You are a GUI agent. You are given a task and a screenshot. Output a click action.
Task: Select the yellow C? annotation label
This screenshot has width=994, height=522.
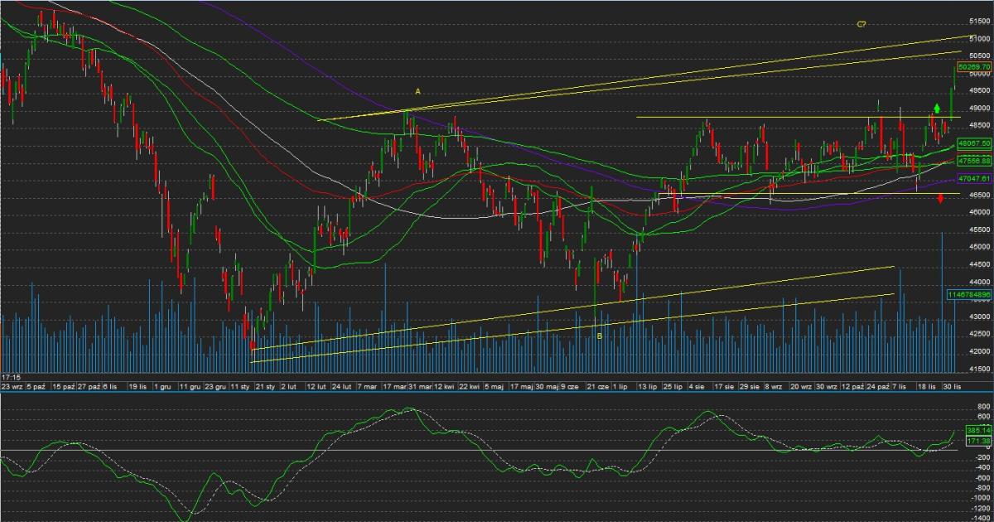pos(861,25)
